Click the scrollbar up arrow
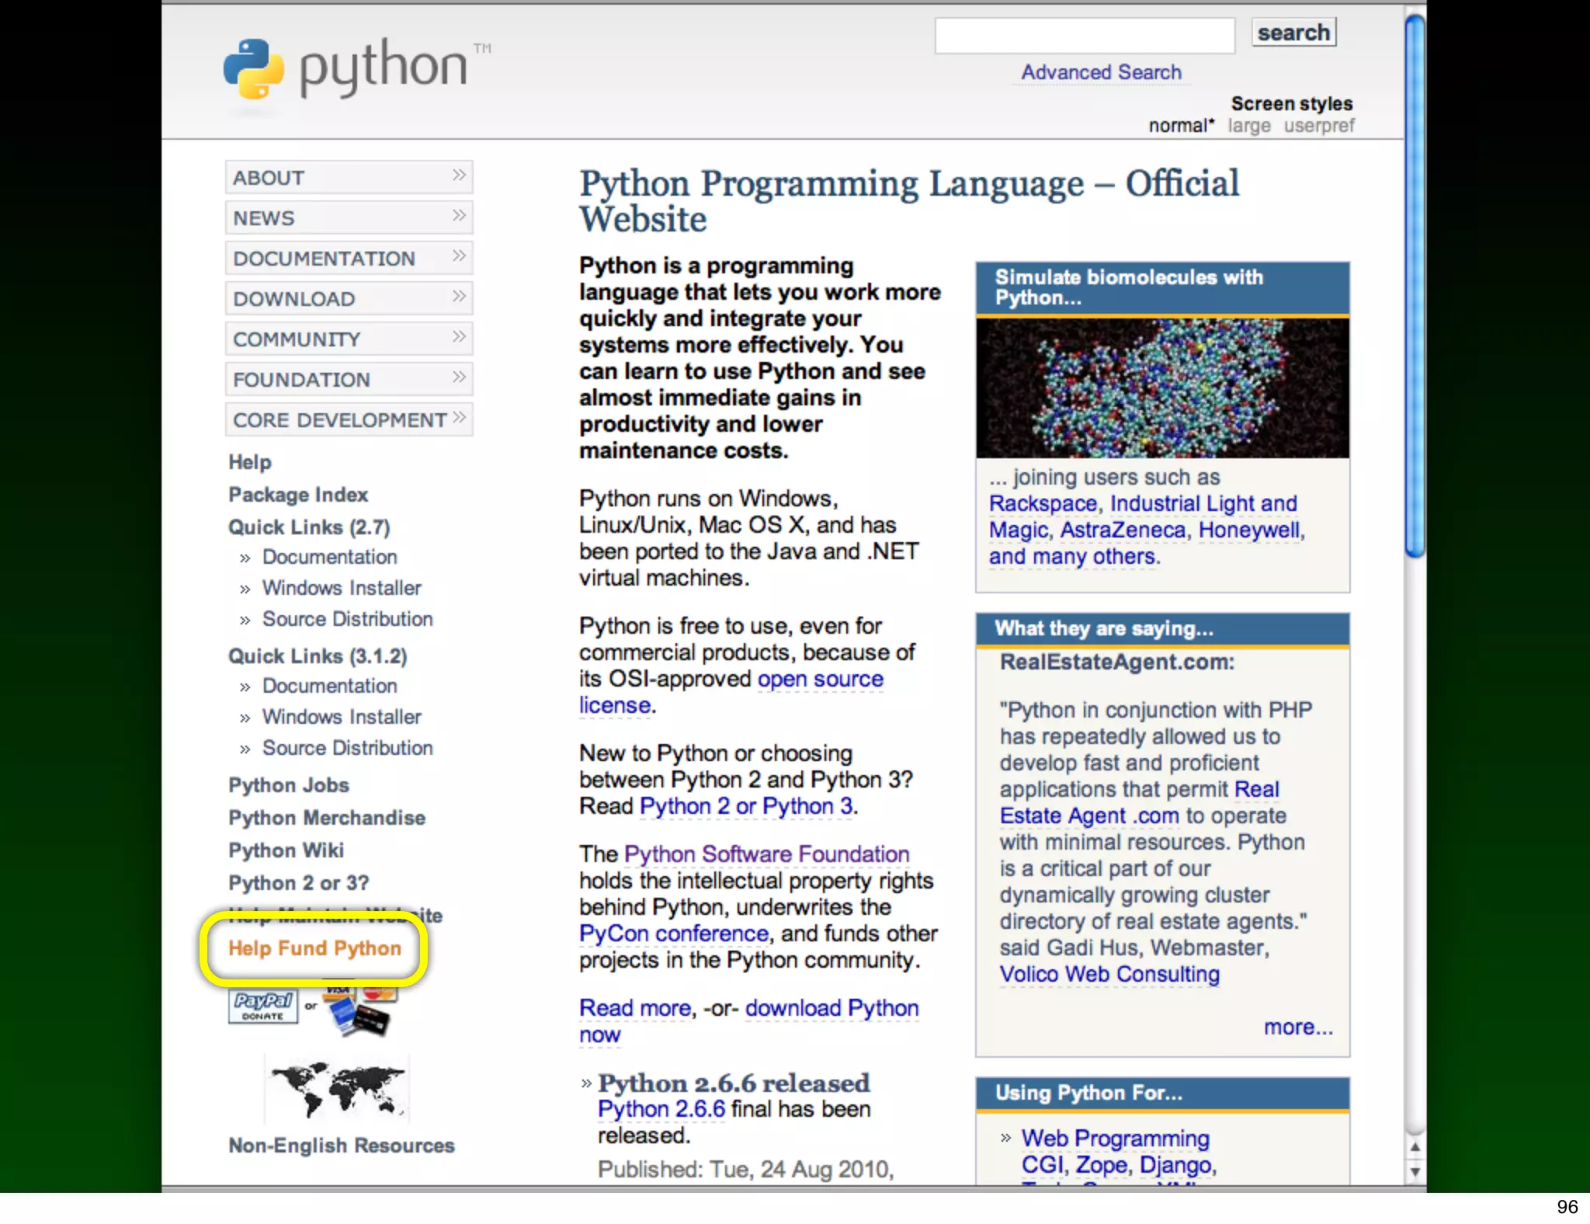This screenshot has width=1590, height=1224. click(1415, 1147)
